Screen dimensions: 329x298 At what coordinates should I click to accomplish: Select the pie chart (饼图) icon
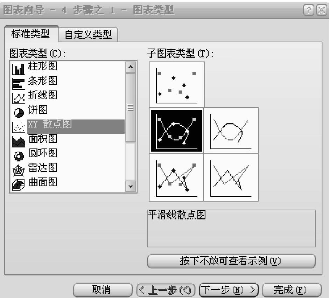pos(19,112)
